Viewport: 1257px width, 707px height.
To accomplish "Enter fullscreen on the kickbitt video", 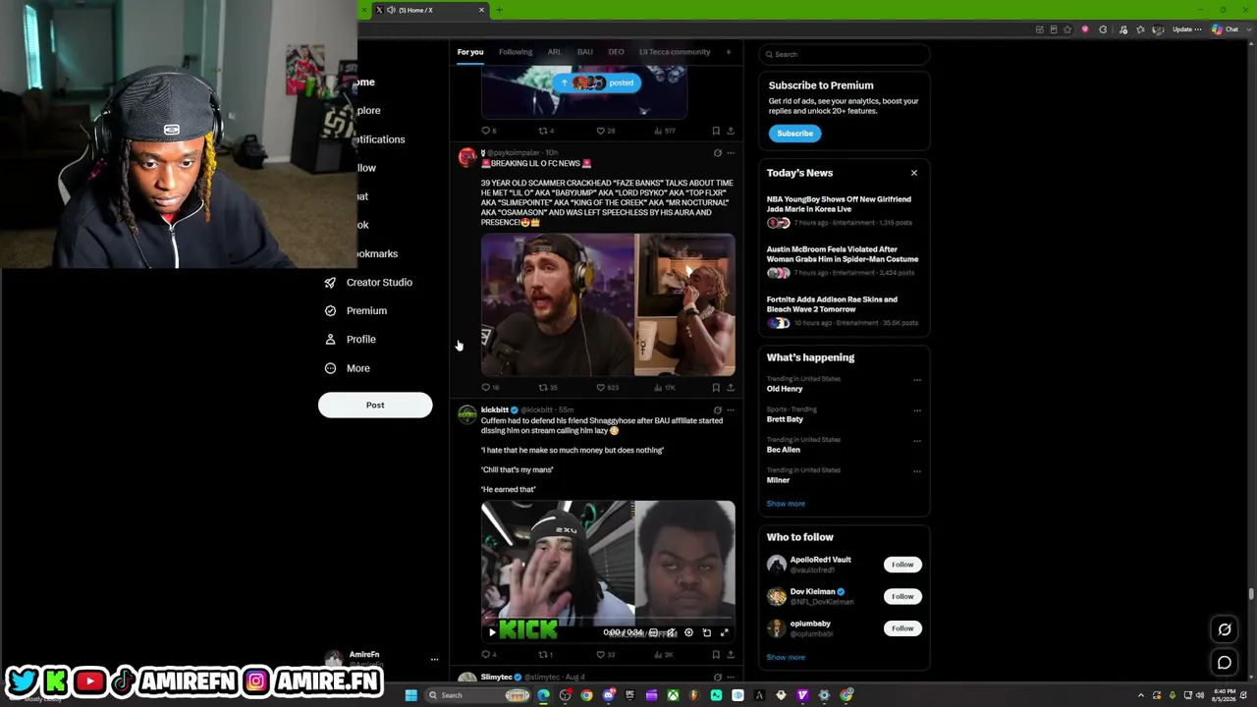I will [725, 633].
